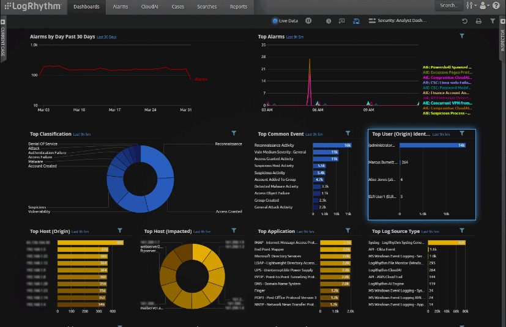Switch to the CloudAI tab
The image size is (506, 327).
149,7
